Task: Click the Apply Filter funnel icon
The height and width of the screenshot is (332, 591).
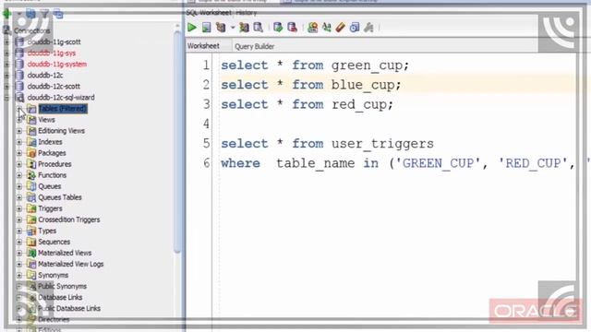Action: click(x=45, y=15)
